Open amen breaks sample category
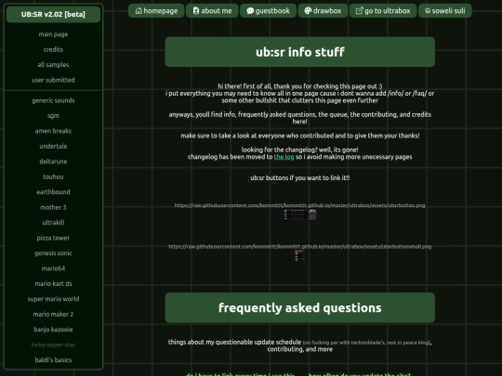This screenshot has width=502, height=376. point(53,131)
